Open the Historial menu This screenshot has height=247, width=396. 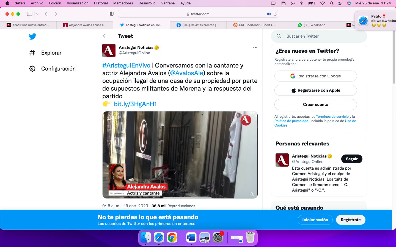point(101,3)
